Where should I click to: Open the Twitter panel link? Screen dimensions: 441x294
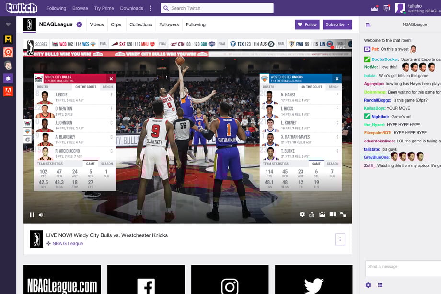pyautogui.click(x=313, y=279)
